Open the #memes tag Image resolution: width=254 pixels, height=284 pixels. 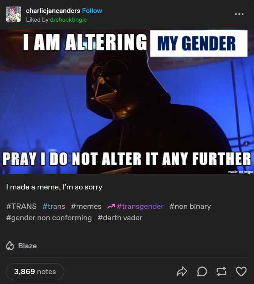point(86,206)
